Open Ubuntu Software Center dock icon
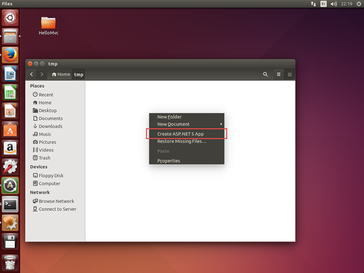 click(x=10, y=130)
